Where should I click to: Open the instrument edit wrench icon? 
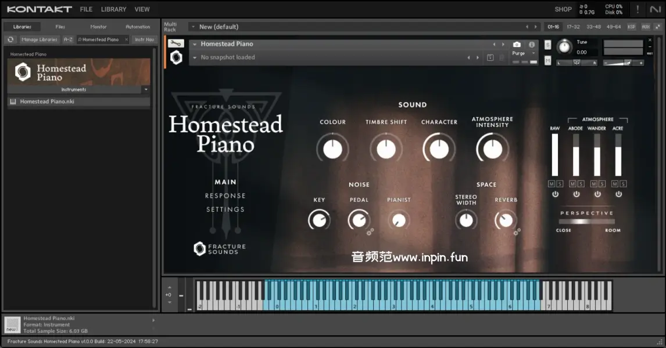coord(176,43)
